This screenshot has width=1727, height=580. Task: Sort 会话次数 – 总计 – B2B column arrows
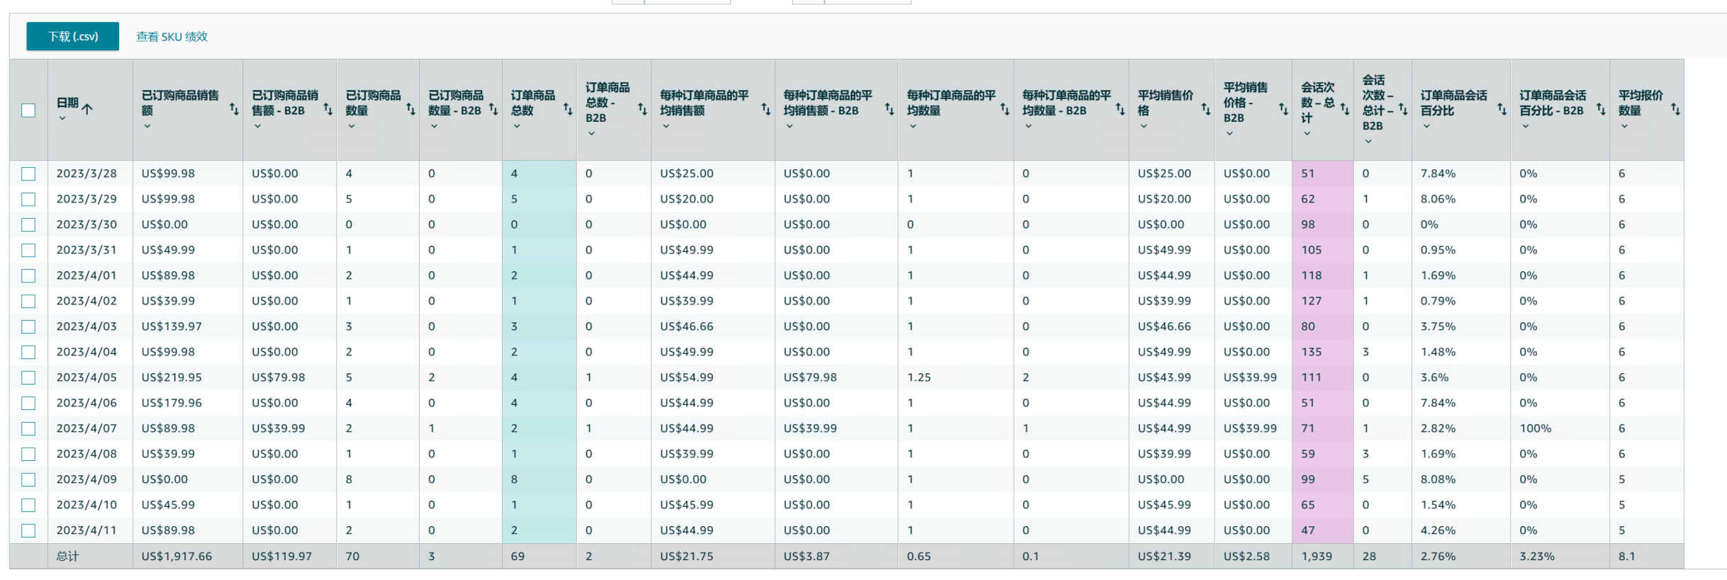pos(1403,109)
